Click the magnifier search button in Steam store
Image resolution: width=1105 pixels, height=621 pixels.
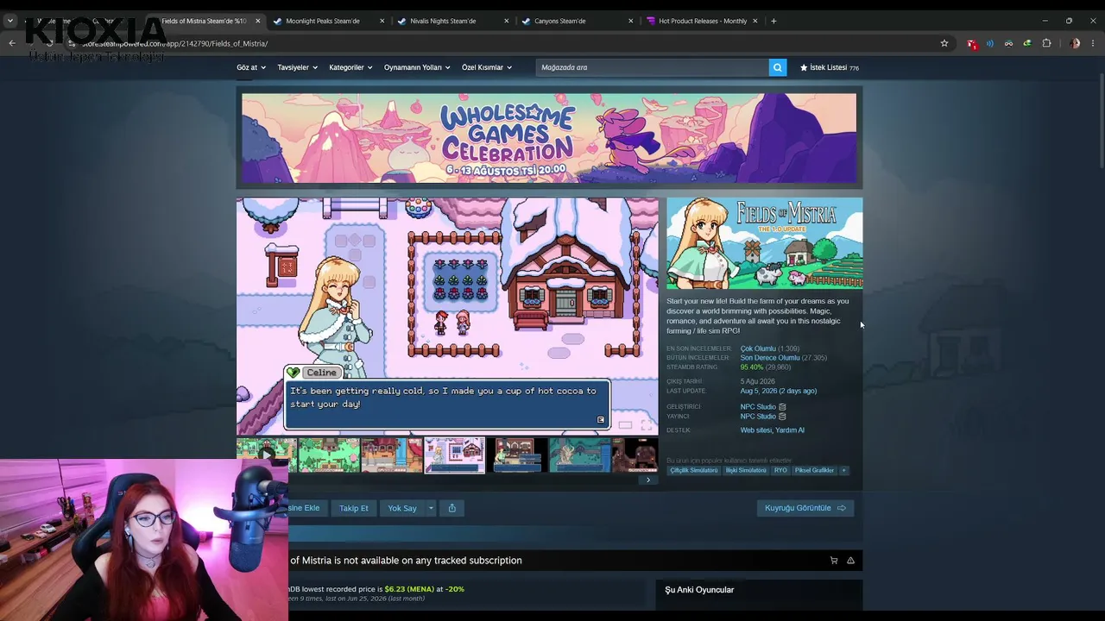[778, 67]
